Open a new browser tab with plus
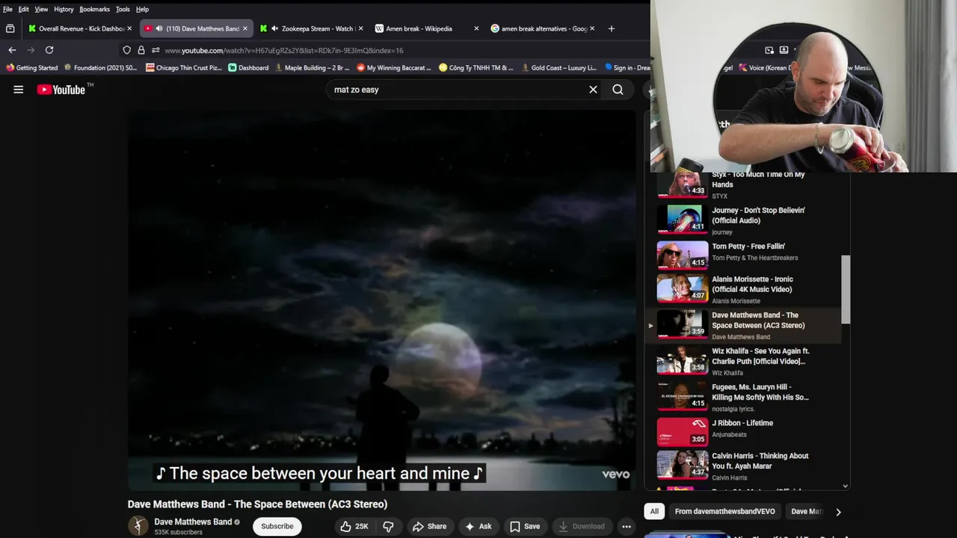 [x=611, y=28]
